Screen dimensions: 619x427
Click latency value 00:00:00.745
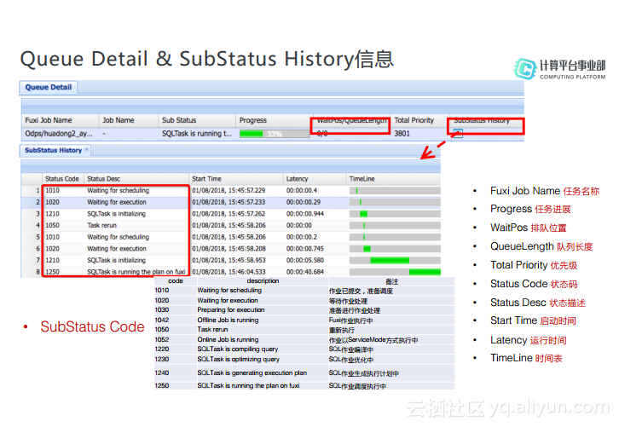(x=304, y=249)
